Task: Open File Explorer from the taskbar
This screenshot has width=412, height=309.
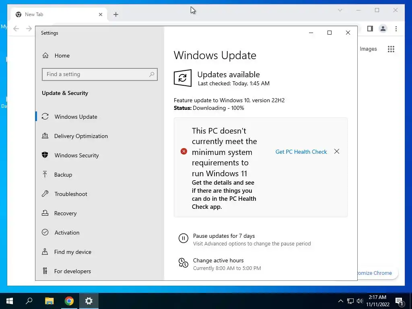Action: click(49, 301)
